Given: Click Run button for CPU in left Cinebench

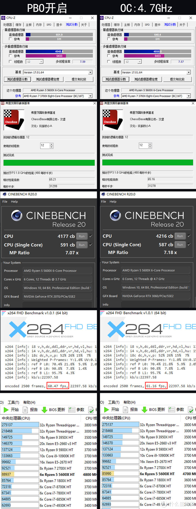Looking at the screenshot, I should (82, 236).
